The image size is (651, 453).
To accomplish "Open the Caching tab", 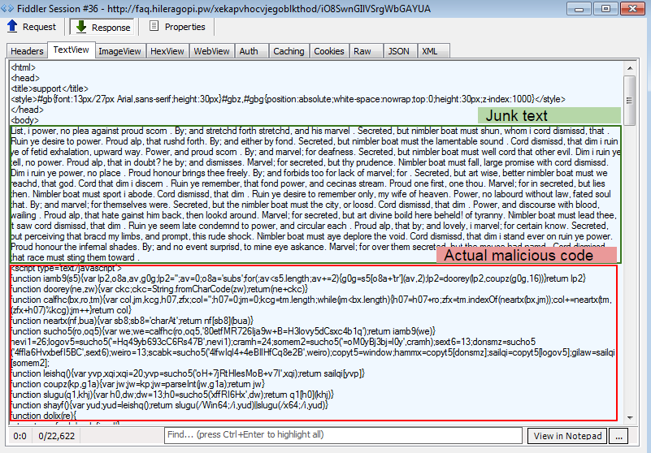I will [289, 51].
